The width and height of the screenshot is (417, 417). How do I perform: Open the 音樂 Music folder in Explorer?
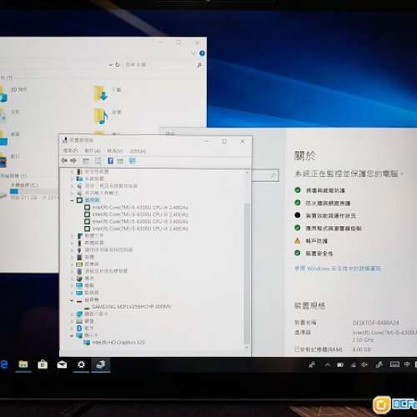tap(107, 115)
